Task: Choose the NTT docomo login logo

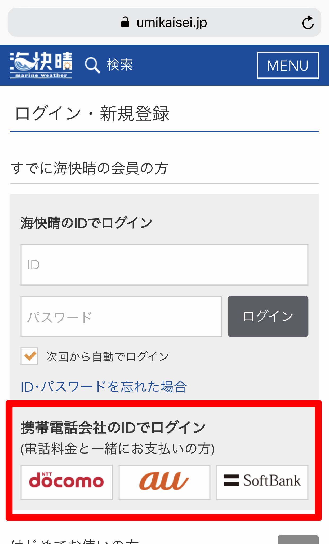Action: 66,482
